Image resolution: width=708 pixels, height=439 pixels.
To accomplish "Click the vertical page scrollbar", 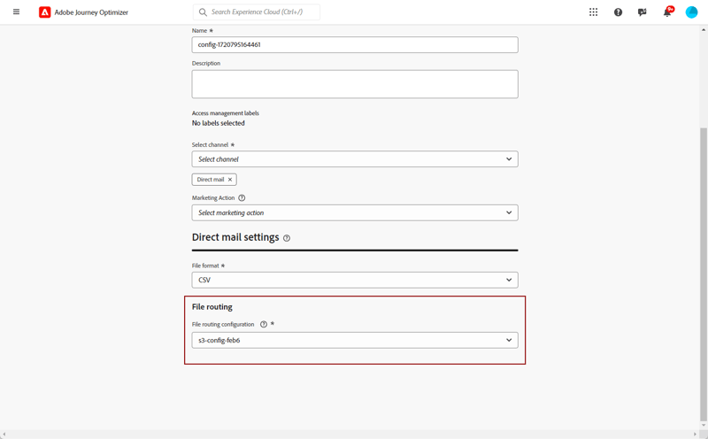I will (x=704, y=274).
